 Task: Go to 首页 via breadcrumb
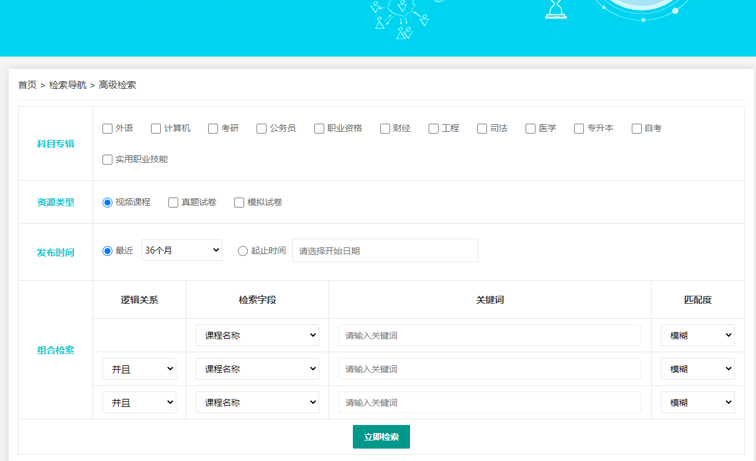(27, 85)
